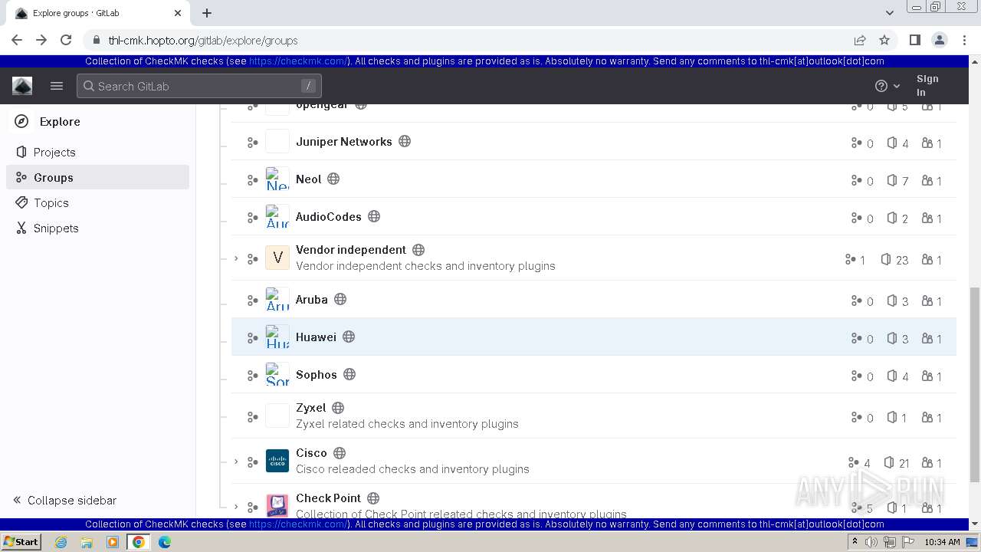Toggle the hamburger main menu

pyautogui.click(x=57, y=86)
